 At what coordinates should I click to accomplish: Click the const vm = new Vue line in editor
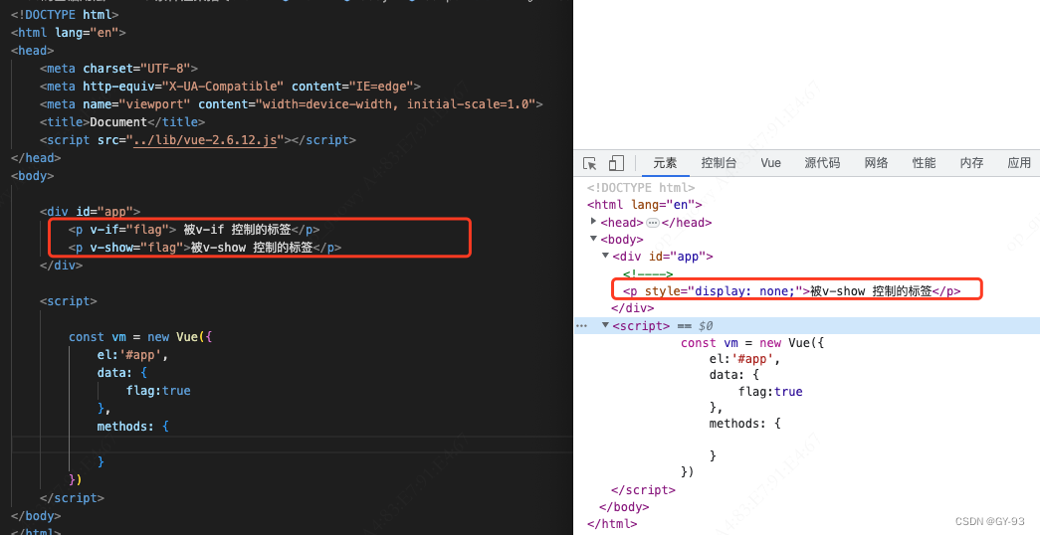(140, 337)
